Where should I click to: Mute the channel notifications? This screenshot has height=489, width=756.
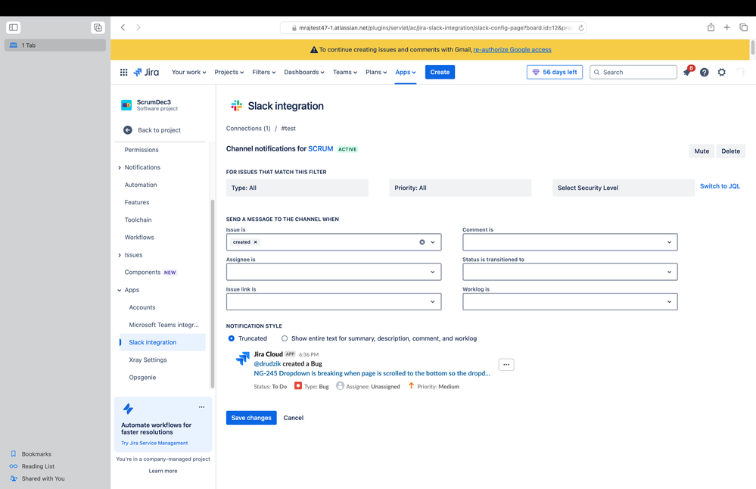tap(702, 151)
